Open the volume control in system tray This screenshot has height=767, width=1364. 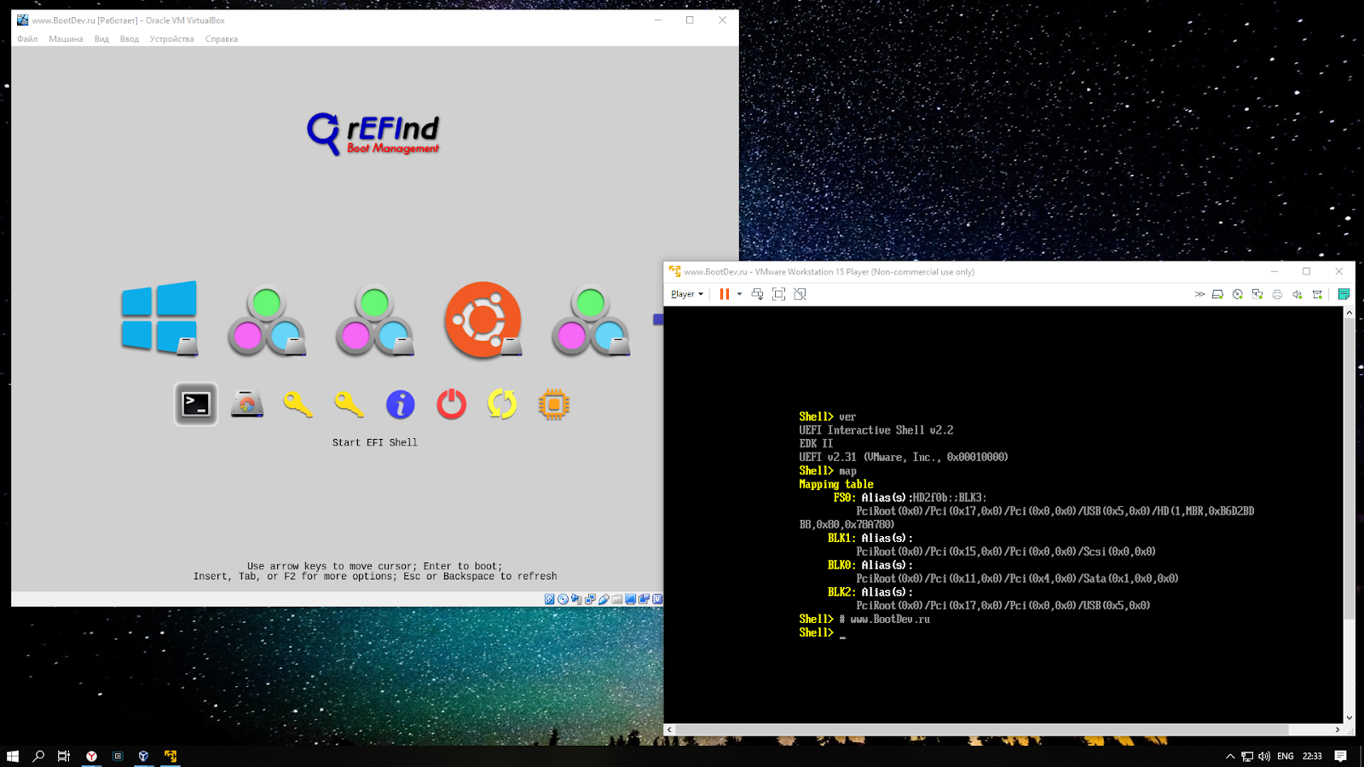pyautogui.click(x=1264, y=756)
